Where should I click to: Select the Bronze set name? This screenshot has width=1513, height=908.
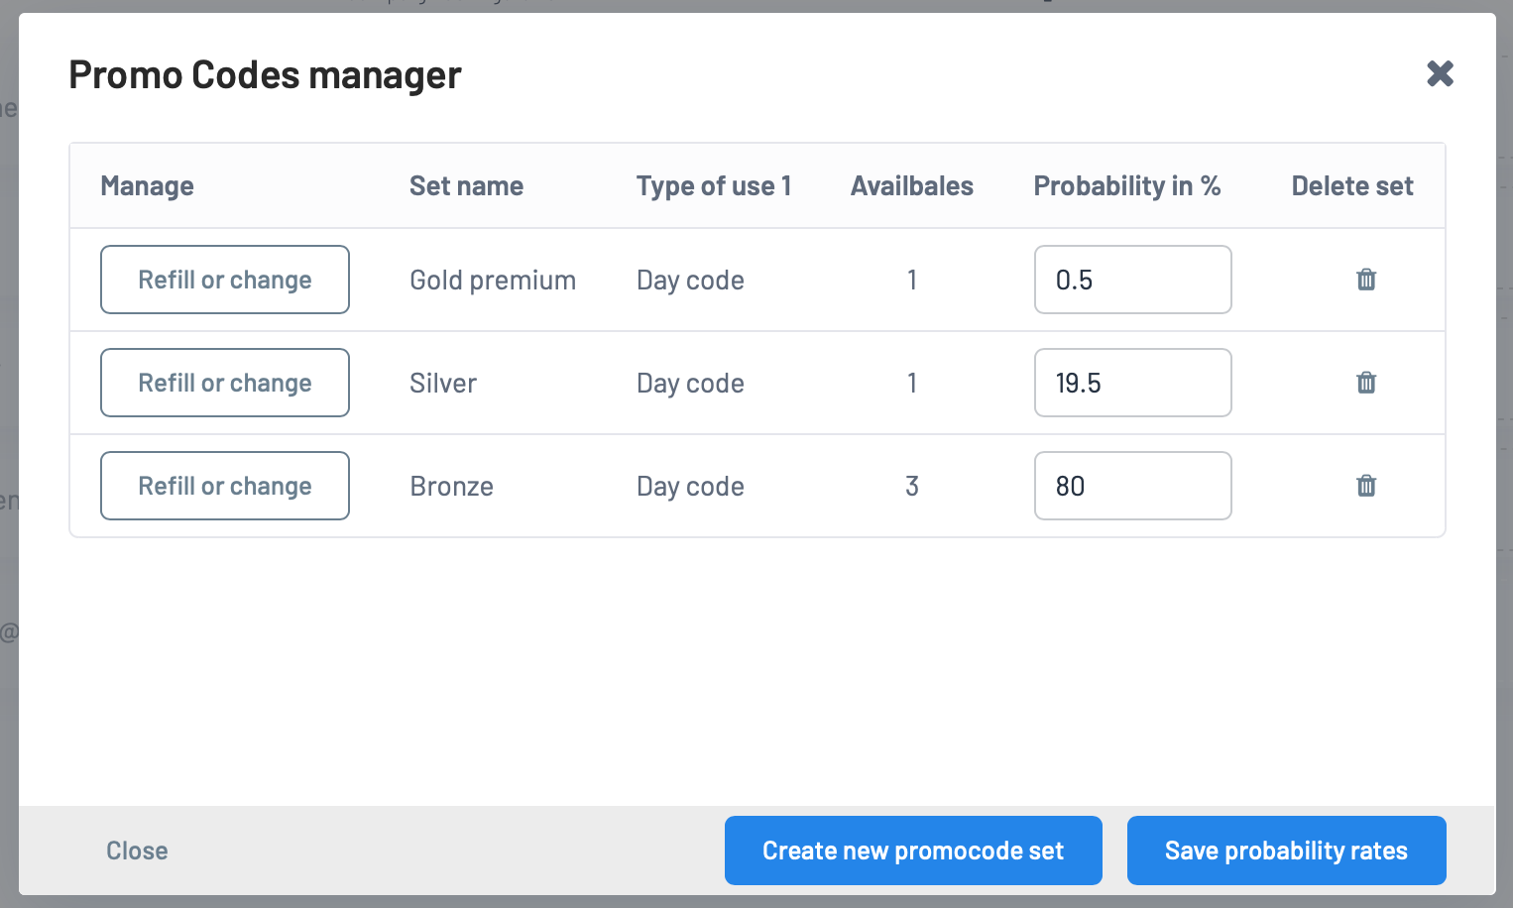(451, 486)
